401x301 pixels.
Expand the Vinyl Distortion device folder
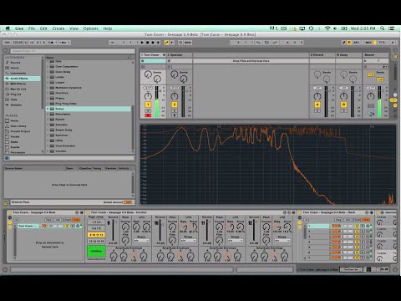tap(48, 146)
